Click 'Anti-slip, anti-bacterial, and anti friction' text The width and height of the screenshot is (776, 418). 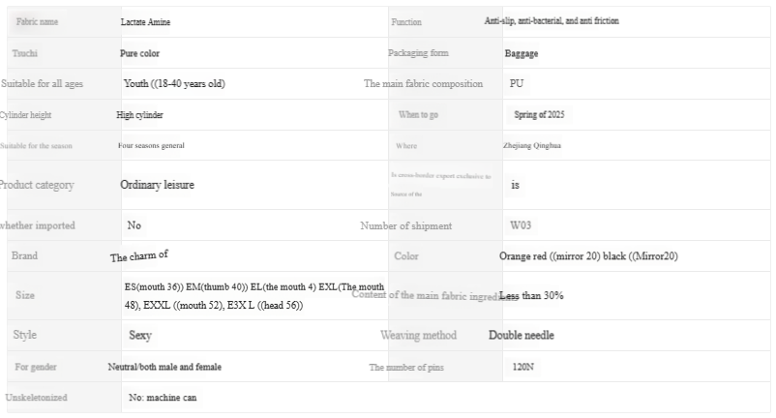click(552, 21)
